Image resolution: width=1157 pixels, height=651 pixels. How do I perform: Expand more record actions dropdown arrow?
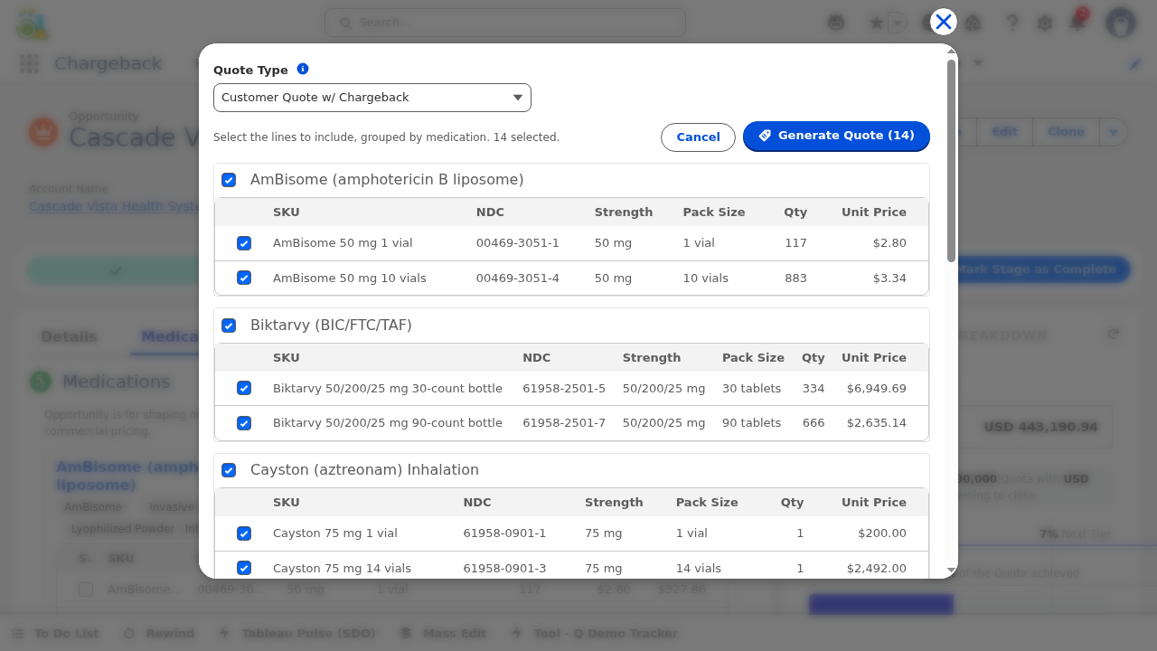pos(1114,132)
